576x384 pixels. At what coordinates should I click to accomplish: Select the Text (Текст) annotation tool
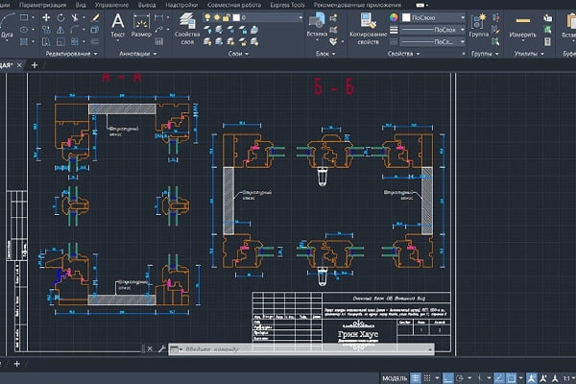pos(118,24)
